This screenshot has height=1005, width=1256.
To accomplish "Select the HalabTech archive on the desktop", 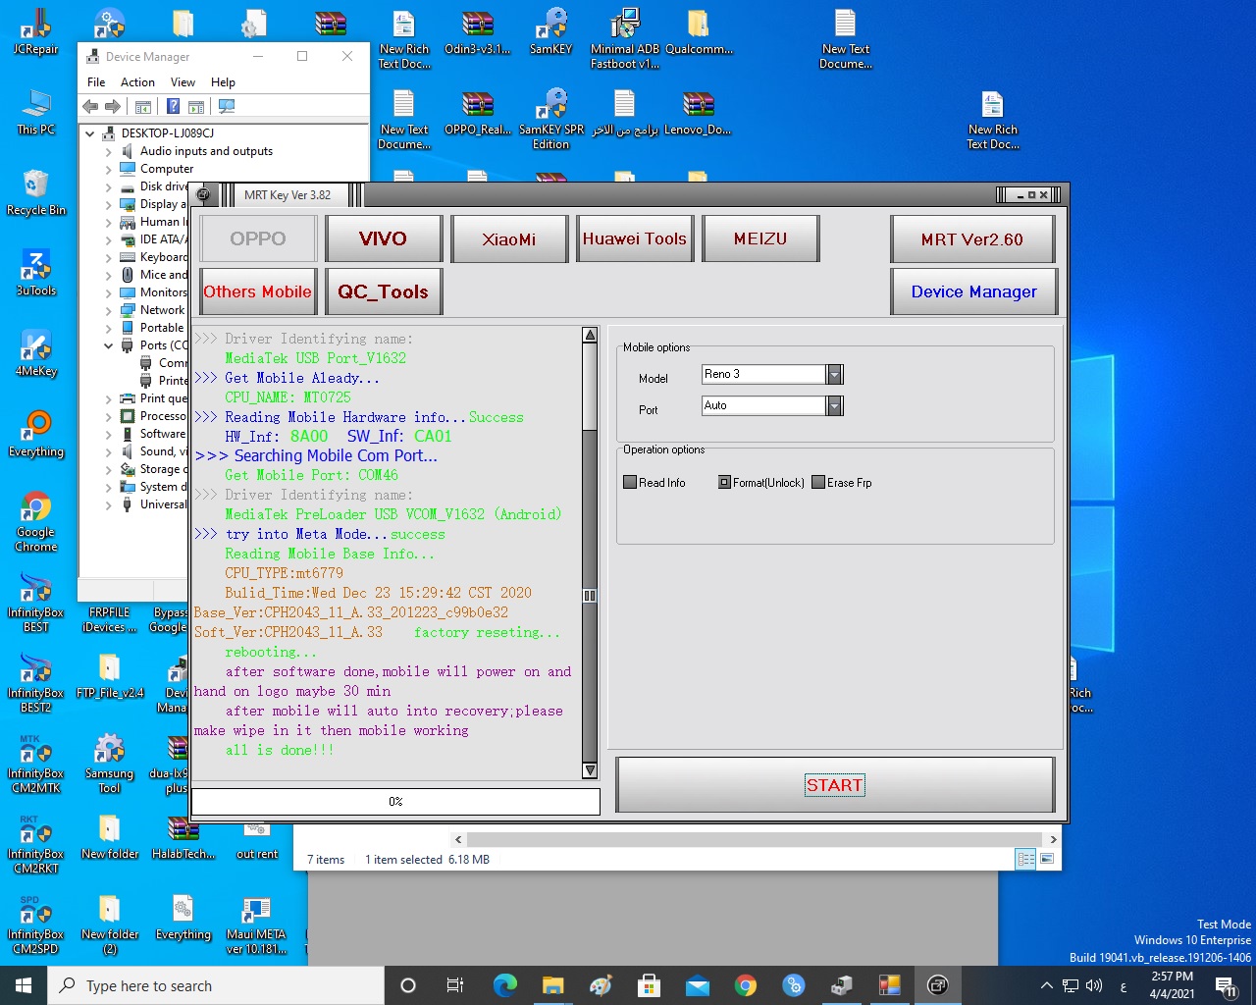I will [x=183, y=836].
